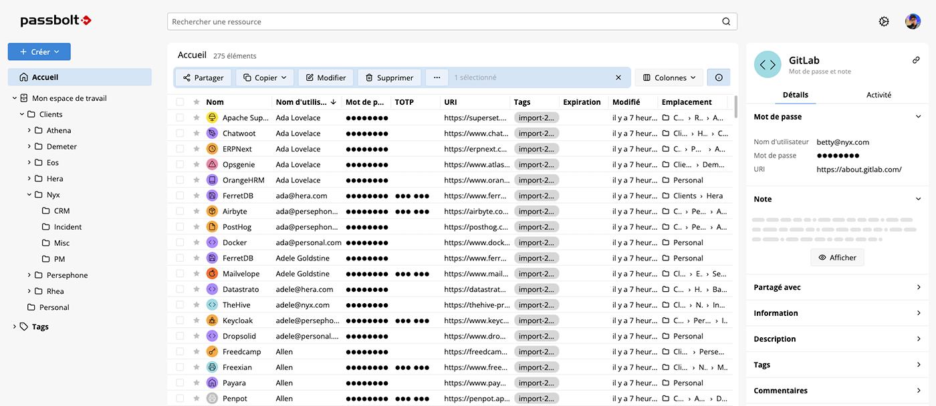Click the Opsgenie resource icon
The width and height of the screenshot is (936, 406).
(212, 164)
